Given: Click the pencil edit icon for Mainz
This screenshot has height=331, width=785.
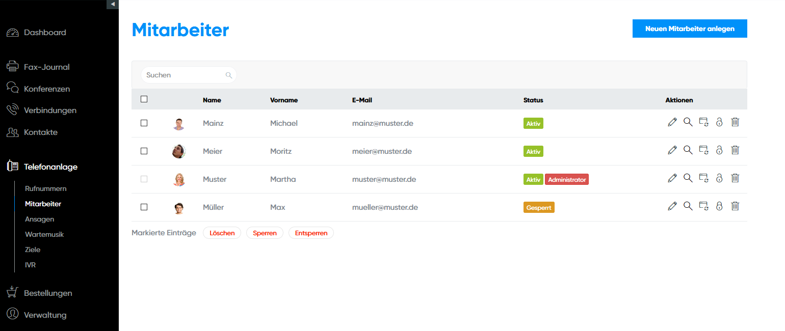Looking at the screenshot, I should tap(672, 122).
